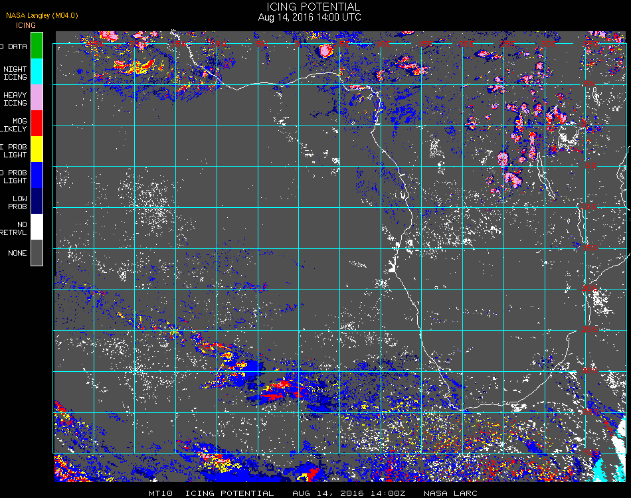Click the '5N' latitude label
This screenshot has height=498, width=631.
click(590, 84)
